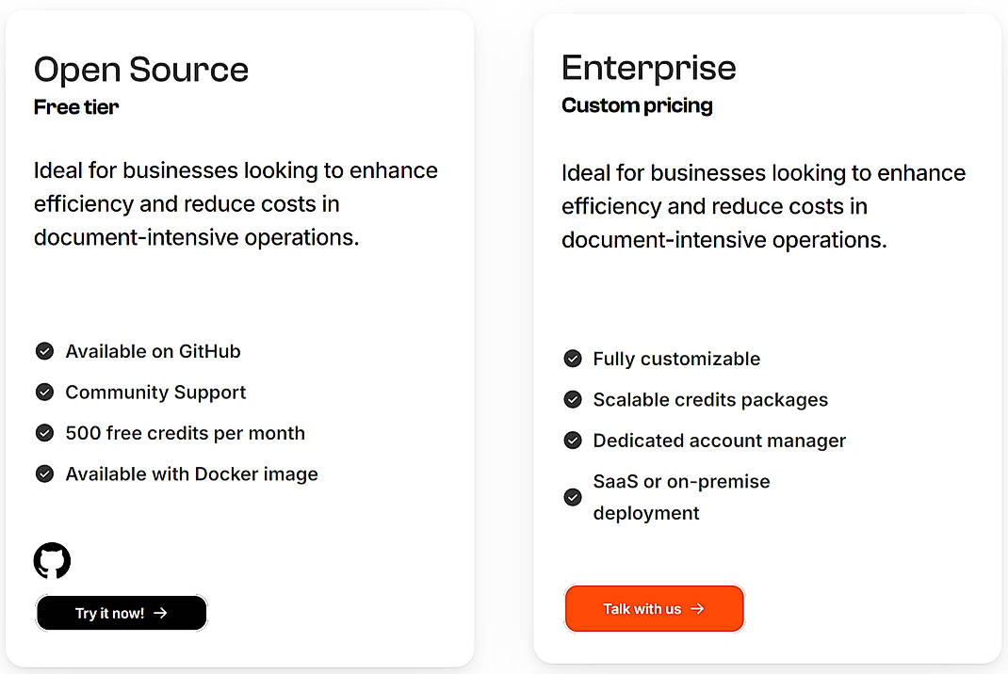Select the Enterprise plan heading
Image resolution: width=1008 pixels, height=674 pixels.
pos(648,68)
